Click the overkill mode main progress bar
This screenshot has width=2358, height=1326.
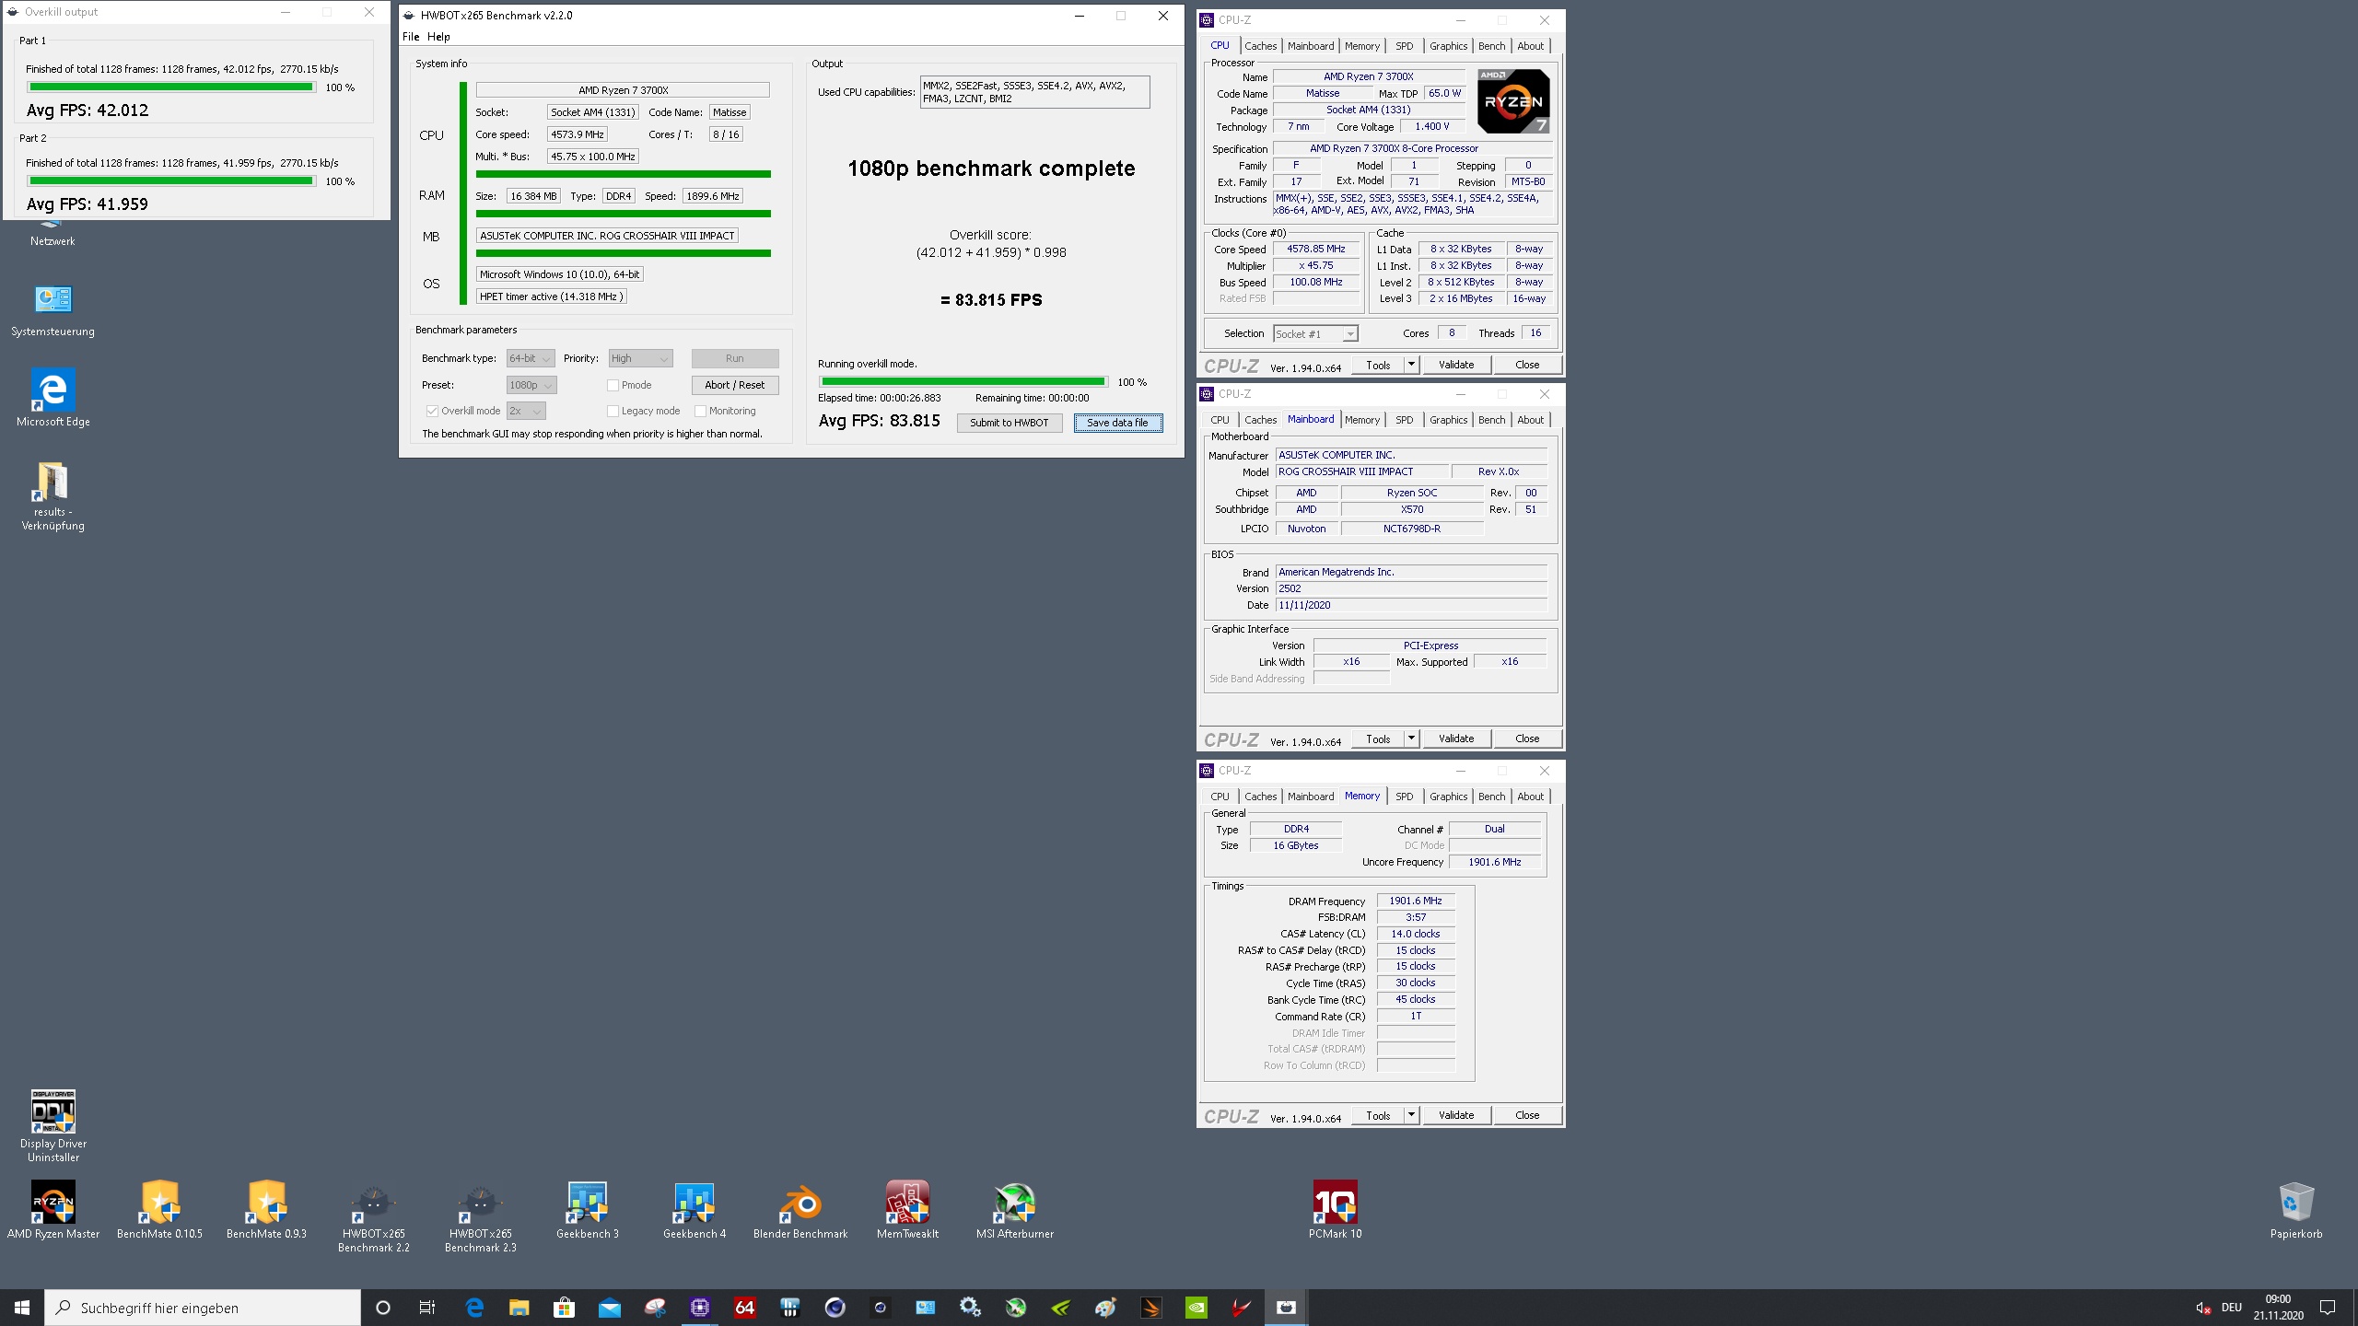[x=963, y=381]
